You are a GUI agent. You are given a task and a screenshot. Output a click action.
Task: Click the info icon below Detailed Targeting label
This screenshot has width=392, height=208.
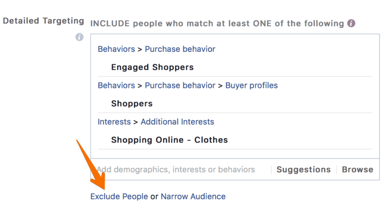pyautogui.click(x=80, y=37)
